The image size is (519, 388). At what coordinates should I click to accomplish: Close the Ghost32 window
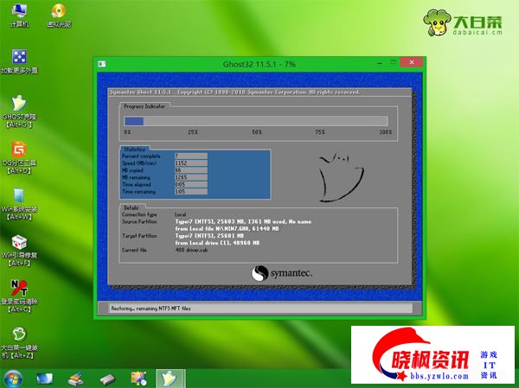[x=413, y=64]
